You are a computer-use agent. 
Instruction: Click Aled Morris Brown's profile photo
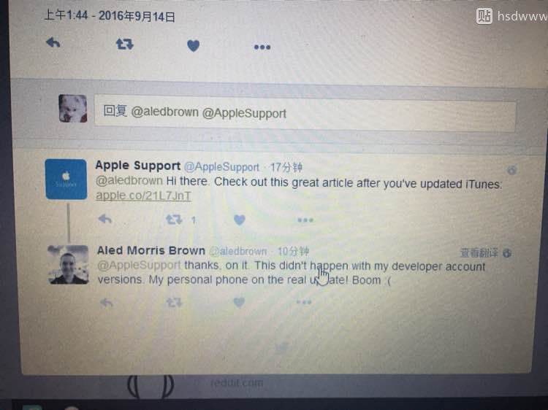(x=68, y=265)
